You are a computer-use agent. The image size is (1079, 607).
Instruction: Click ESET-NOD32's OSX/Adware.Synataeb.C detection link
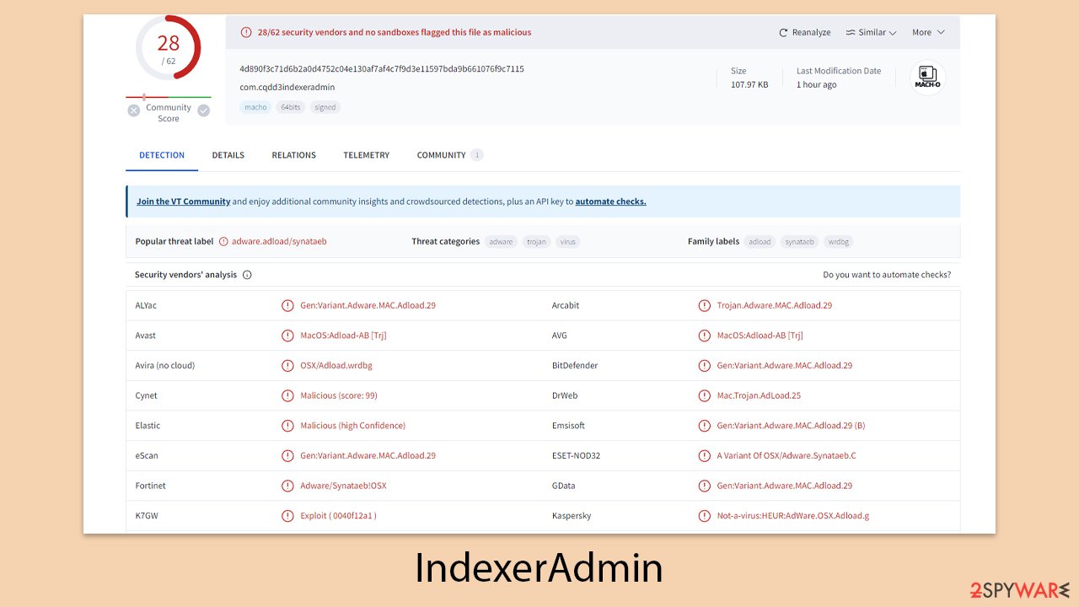(784, 455)
